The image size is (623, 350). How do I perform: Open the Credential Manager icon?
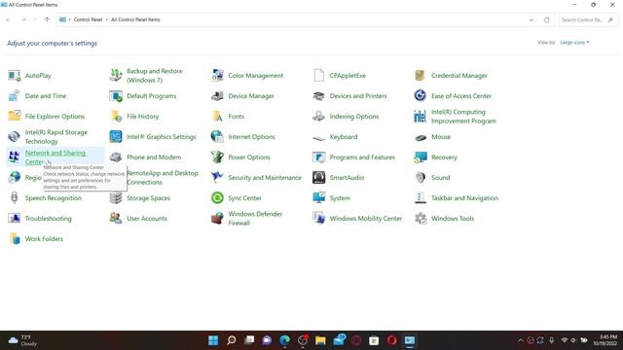tap(420, 76)
